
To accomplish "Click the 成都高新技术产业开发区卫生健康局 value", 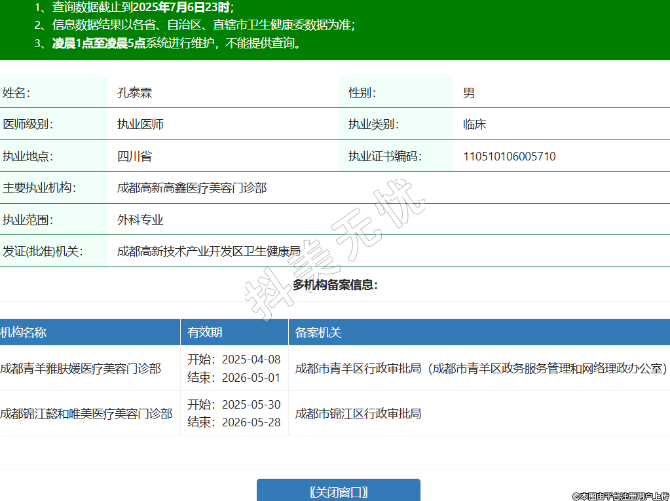I will click(x=208, y=251).
